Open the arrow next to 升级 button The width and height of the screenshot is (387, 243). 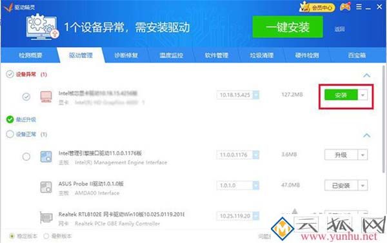[362, 155]
